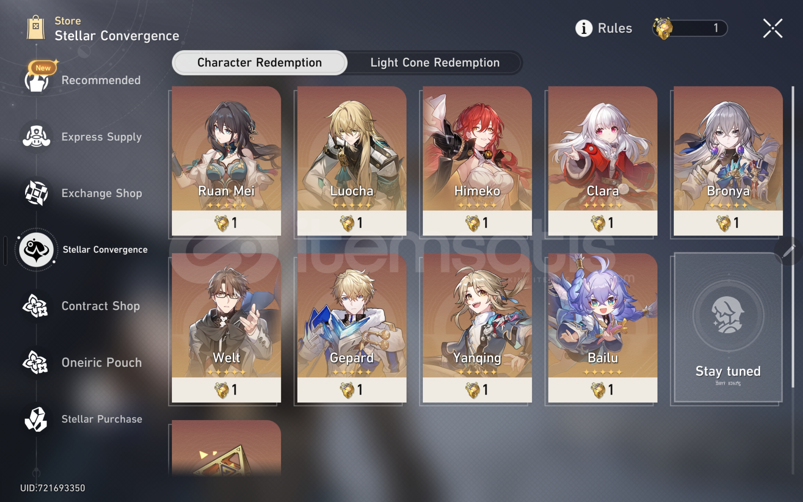Select the Ruan Mei character card
Image resolution: width=803 pixels, height=502 pixels.
pos(226,161)
